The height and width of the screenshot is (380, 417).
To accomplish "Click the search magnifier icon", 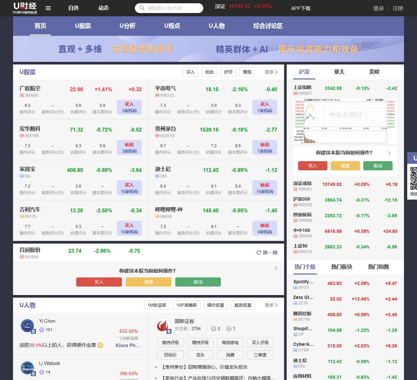I will (142, 8).
